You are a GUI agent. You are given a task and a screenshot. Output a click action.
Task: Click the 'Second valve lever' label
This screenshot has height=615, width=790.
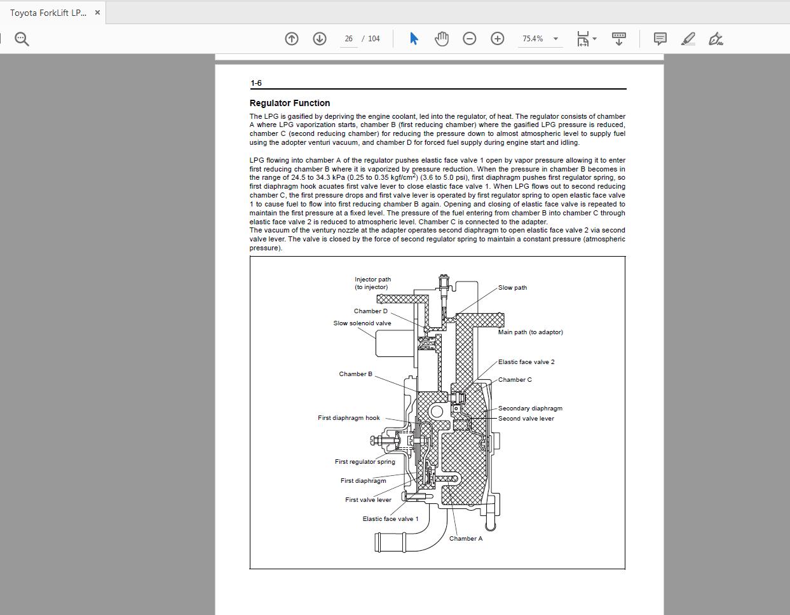[526, 419]
